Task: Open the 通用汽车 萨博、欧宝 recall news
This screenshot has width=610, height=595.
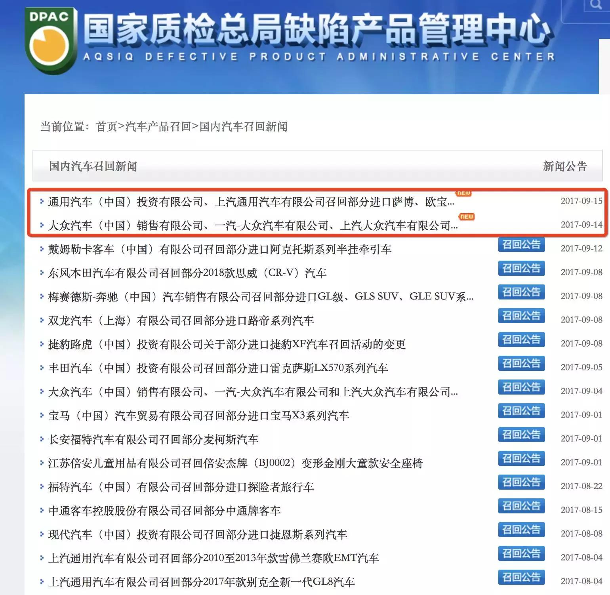Action: tap(251, 202)
